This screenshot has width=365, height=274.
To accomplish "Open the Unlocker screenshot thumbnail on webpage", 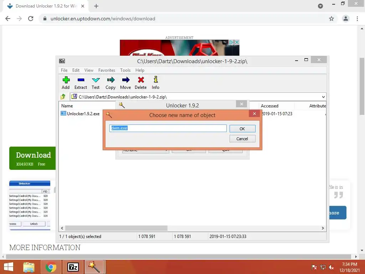I will pos(30,205).
